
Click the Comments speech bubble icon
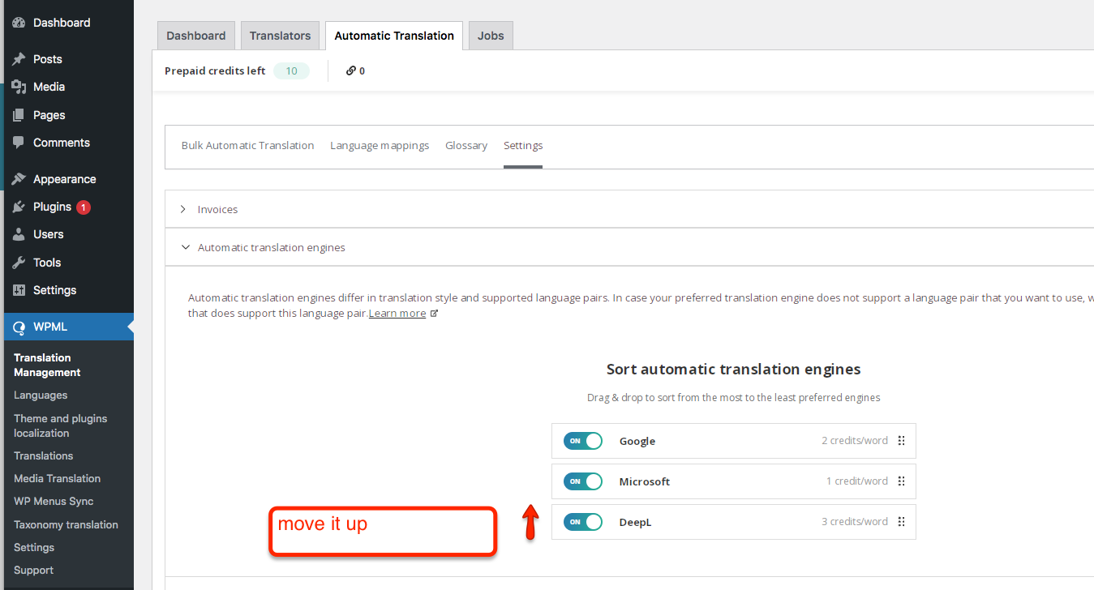click(19, 143)
